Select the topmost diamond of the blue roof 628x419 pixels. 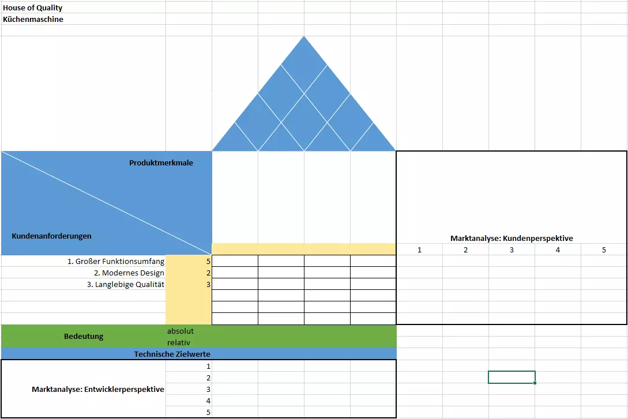point(304,65)
